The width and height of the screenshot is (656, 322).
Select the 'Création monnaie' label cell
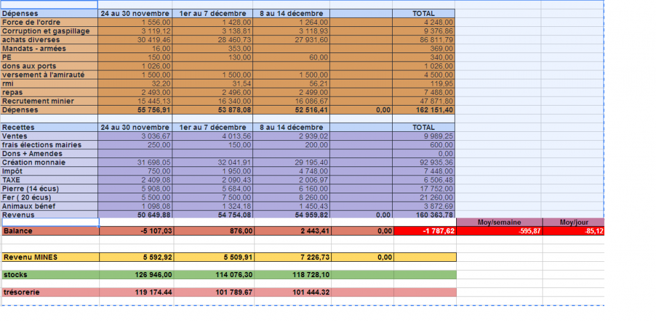coord(49,162)
